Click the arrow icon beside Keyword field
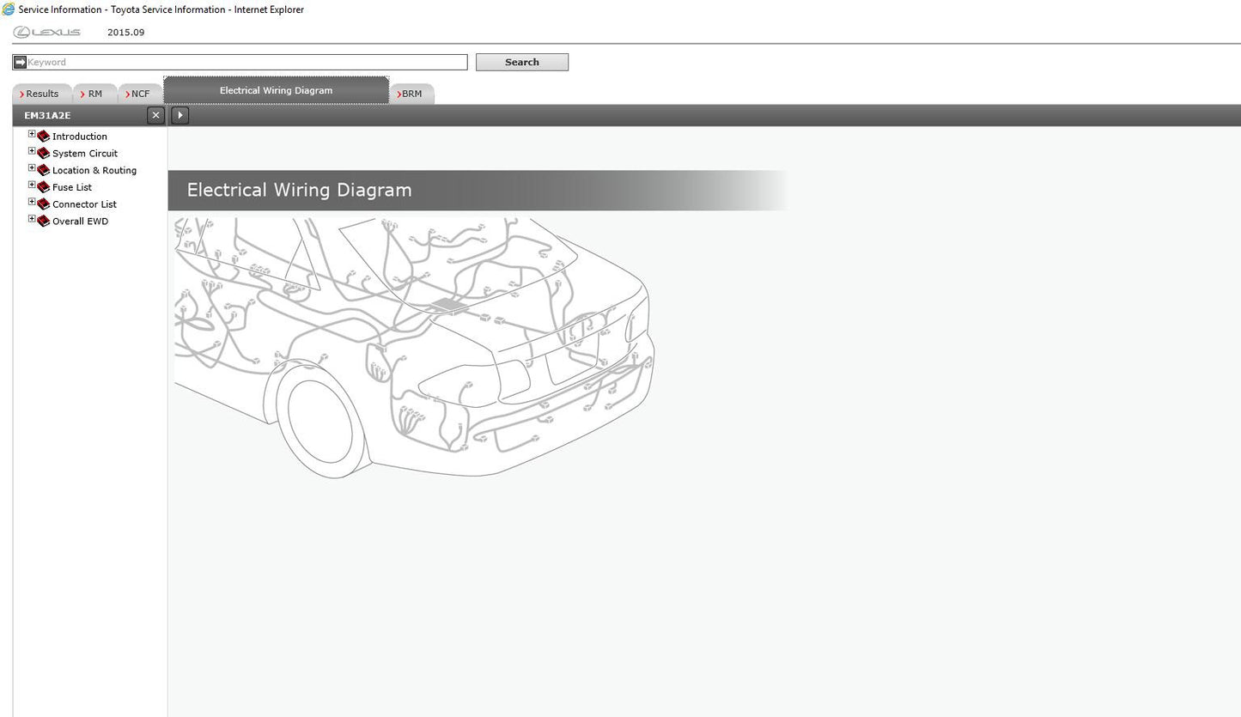 20,62
